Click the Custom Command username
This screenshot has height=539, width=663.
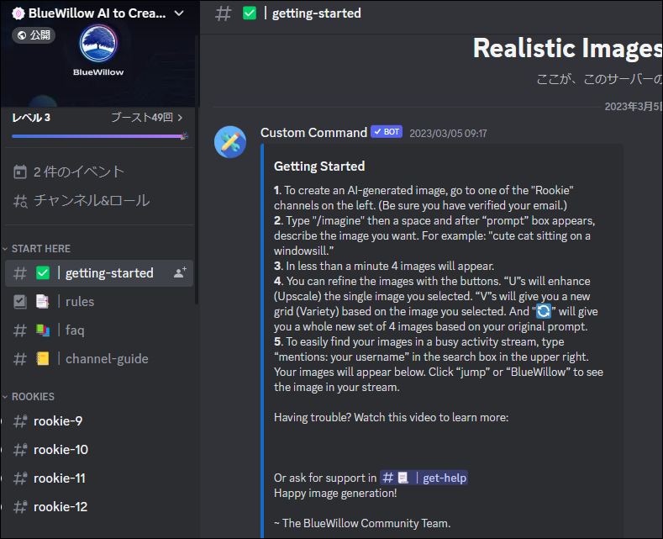pyautogui.click(x=313, y=133)
